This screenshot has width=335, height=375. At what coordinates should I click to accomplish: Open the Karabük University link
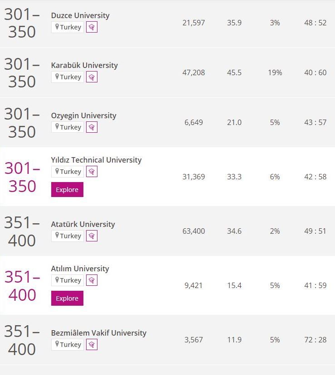tap(84, 65)
